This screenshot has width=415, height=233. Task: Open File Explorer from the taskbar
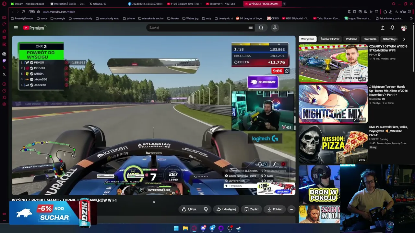pos(185,228)
